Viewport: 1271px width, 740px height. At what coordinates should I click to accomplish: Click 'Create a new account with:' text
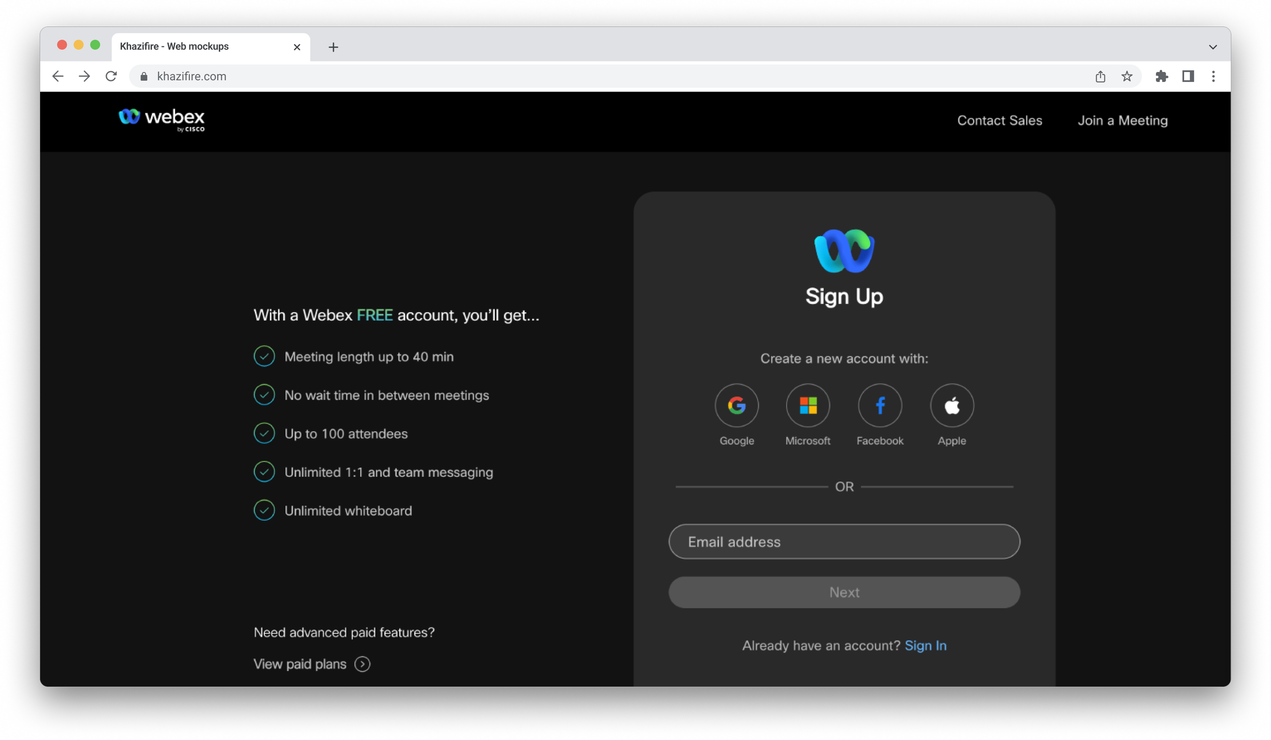point(844,359)
